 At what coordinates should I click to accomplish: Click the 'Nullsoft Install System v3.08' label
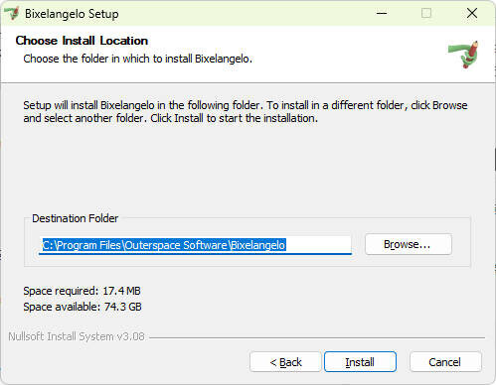(77, 336)
